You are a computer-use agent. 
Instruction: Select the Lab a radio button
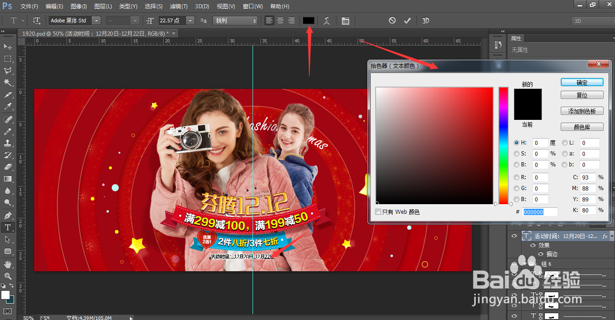tap(565, 154)
